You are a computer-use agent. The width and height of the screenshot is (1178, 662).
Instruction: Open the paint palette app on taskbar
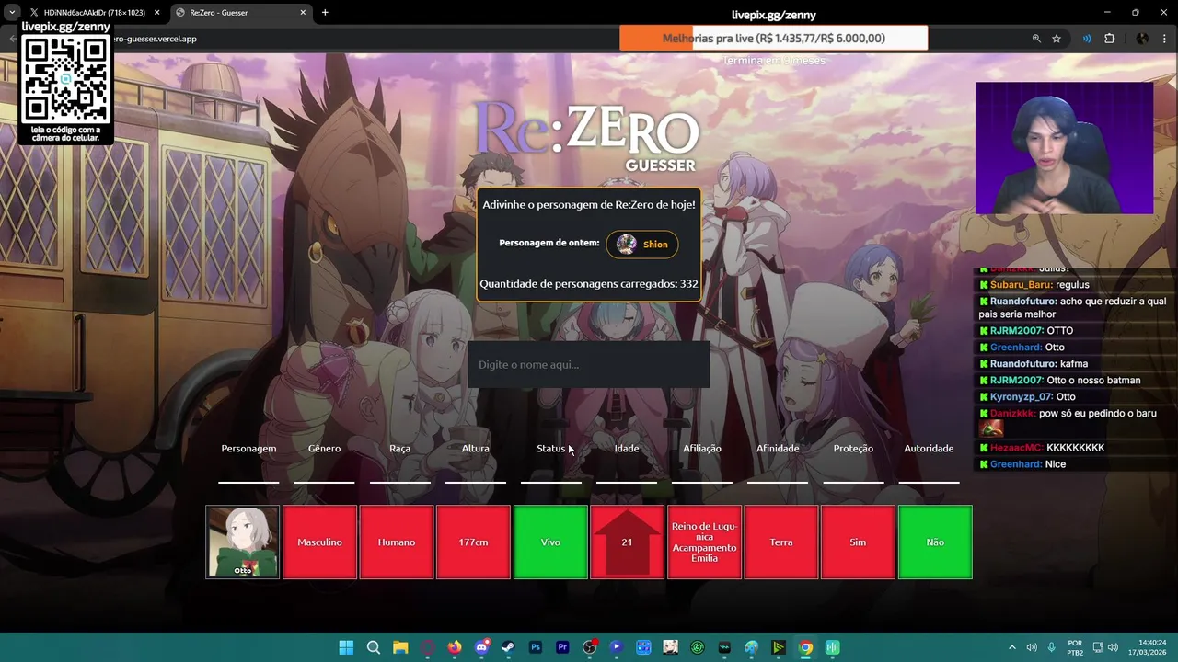tap(751, 647)
